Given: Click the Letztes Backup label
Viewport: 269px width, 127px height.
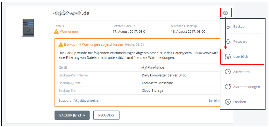Looking at the screenshot, I should click(x=124, y=26).
